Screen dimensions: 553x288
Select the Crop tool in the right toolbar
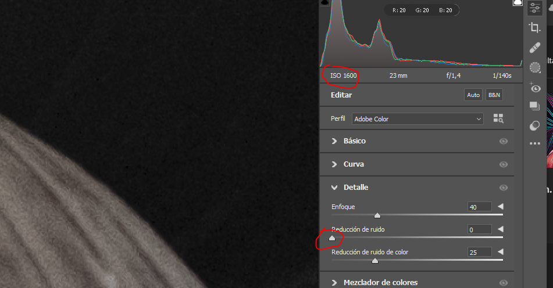tap(534, 27)
